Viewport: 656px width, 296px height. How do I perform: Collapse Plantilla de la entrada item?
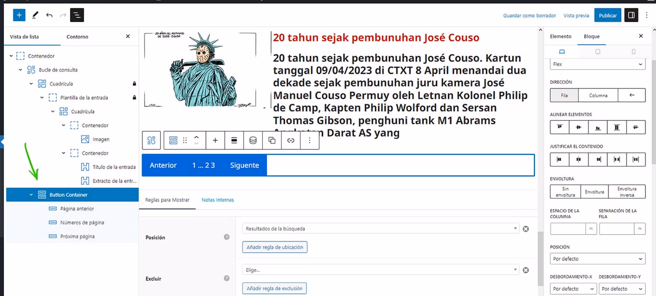42,98
